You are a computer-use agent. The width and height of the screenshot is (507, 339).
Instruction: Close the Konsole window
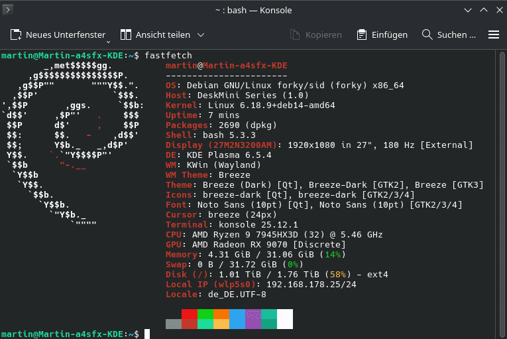tap(500, 10)
